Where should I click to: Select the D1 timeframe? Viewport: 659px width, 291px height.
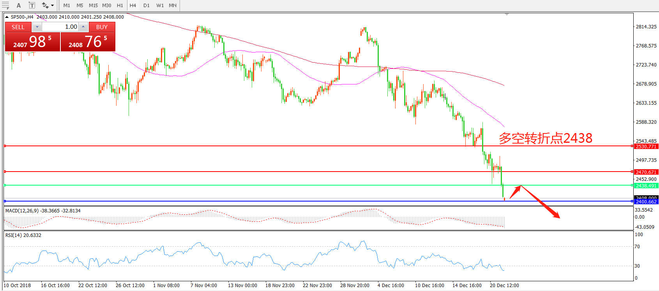[147, 5]
